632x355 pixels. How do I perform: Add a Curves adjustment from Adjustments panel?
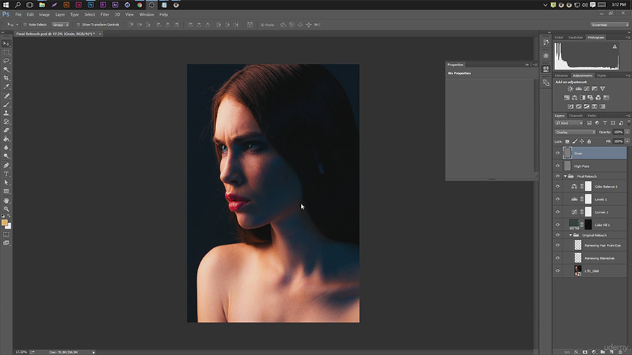pyautogui.click(x=587, y=88)
